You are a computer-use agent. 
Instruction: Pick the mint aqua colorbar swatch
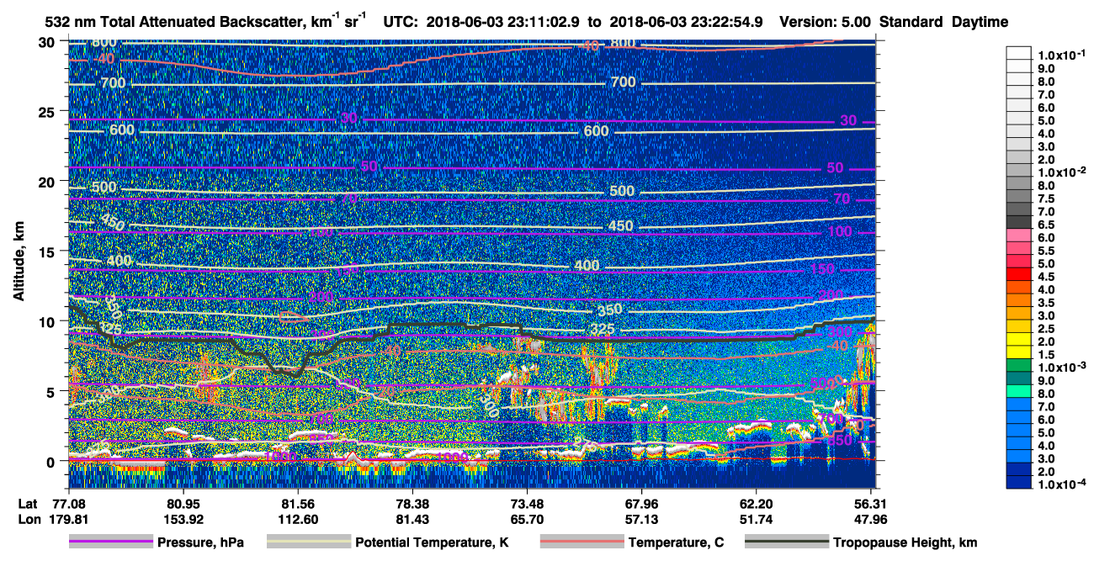(x=1020, y=390)
